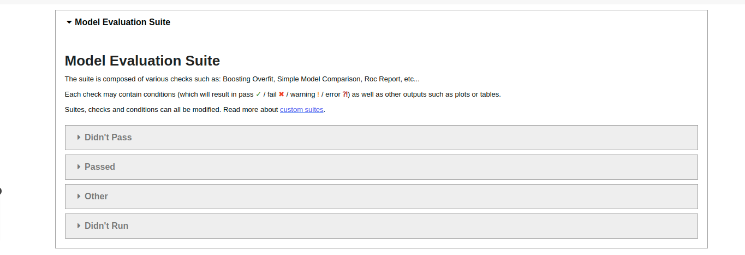Toggle the Model Evaluation Suite summary label
Image resolution: width=745 pixels, height=255 pixels.
click(122, 22)
